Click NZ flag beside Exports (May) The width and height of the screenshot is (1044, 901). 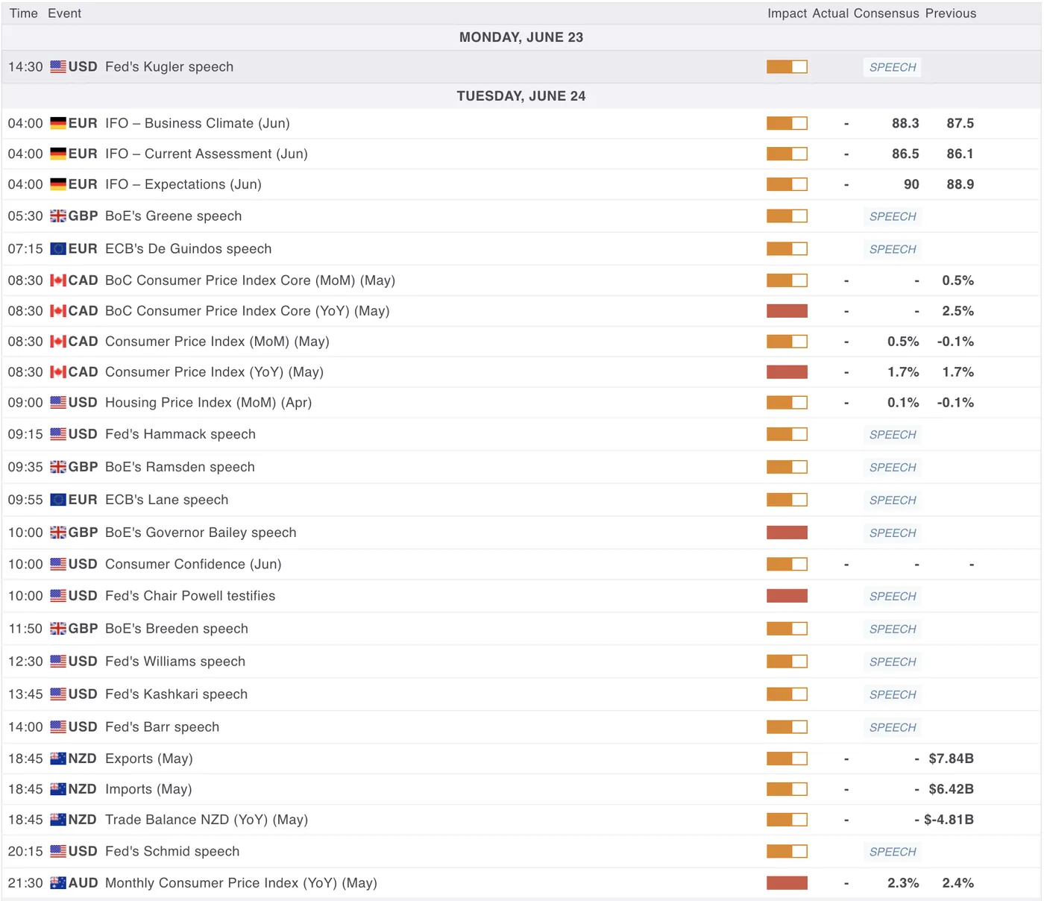58,759
